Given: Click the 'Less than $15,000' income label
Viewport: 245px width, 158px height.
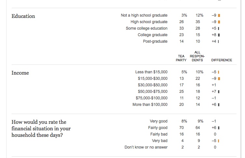Looking at the screenshot, I should [x=151, y=72].
